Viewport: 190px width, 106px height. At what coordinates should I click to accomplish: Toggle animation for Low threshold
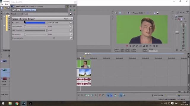(x=71, y=26)
